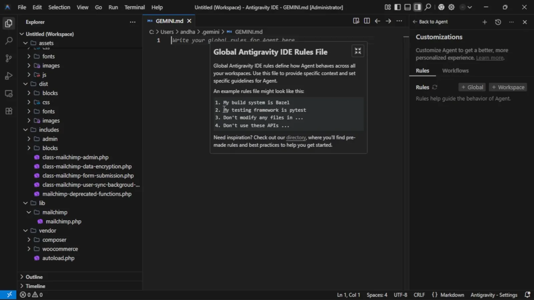Show errors and warnings count
The width and height of the screenshot is (534, 300).
click(31, 295)
